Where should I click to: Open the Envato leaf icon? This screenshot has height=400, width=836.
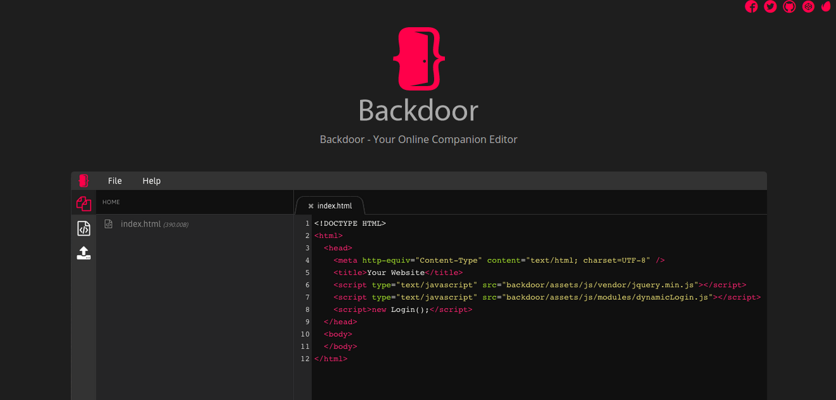point(826,7)
